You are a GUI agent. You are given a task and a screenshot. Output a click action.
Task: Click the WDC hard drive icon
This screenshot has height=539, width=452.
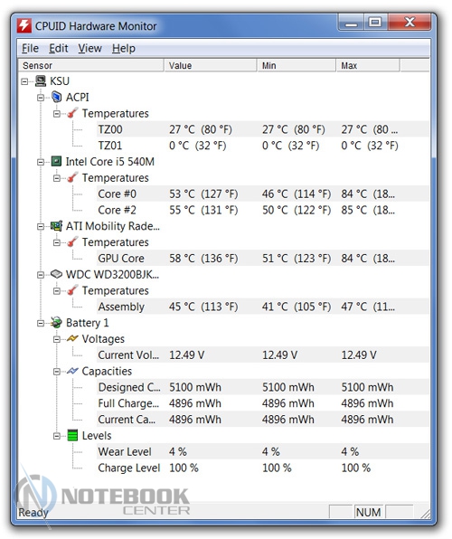56,274
